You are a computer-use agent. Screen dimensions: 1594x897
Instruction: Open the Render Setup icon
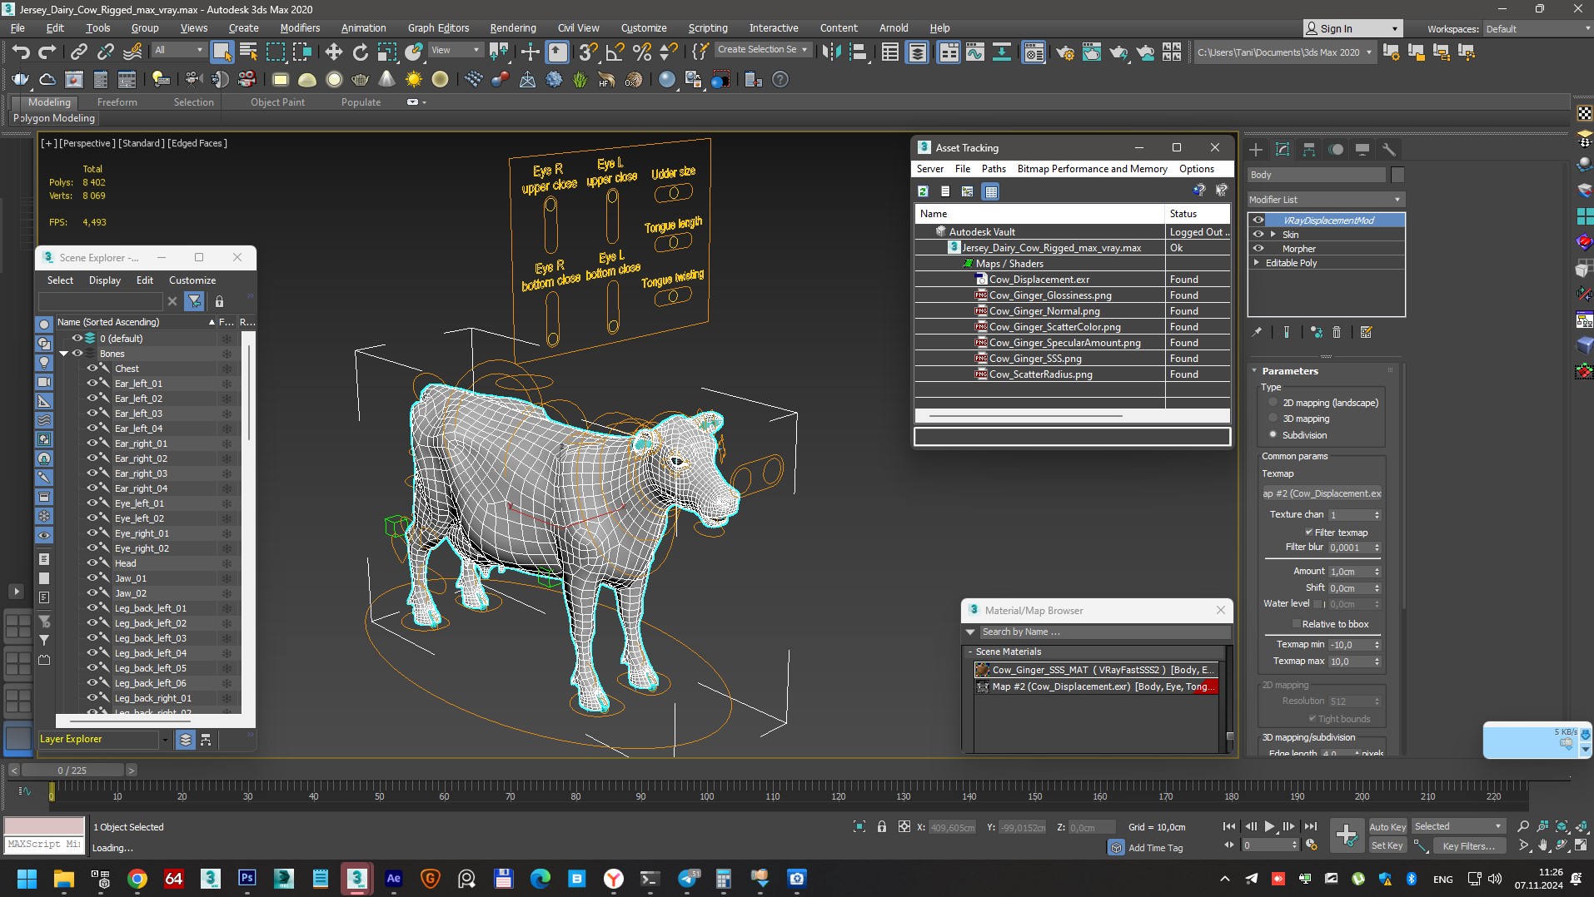[x=1064, y=52]
